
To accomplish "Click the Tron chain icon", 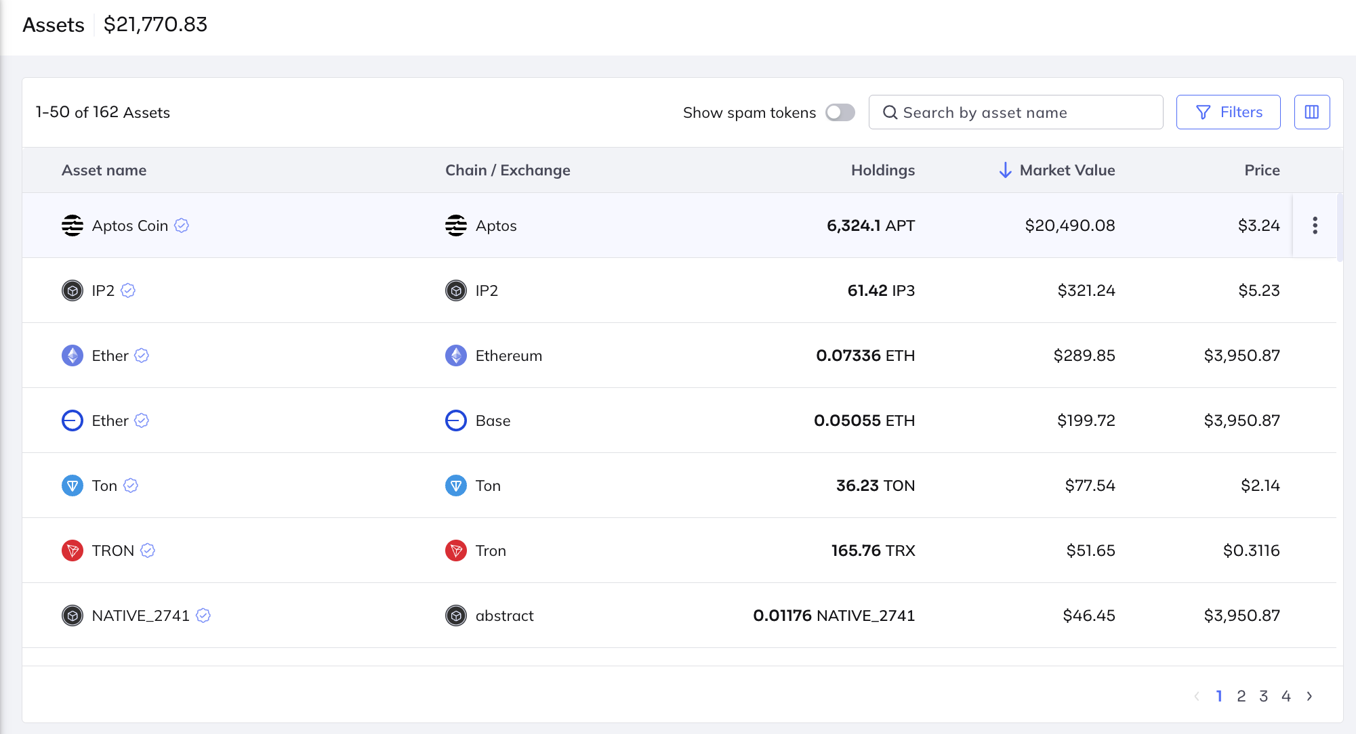I will (456, 550).
